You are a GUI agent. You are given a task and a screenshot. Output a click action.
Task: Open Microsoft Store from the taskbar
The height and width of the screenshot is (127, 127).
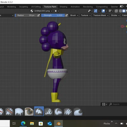pyautogui.click(x=41, y=124)
